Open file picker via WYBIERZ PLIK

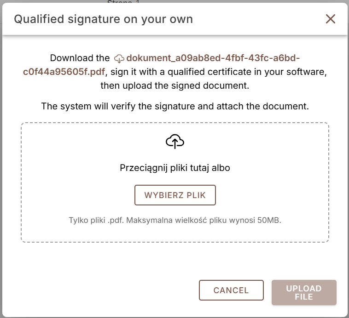pos(175,195)
